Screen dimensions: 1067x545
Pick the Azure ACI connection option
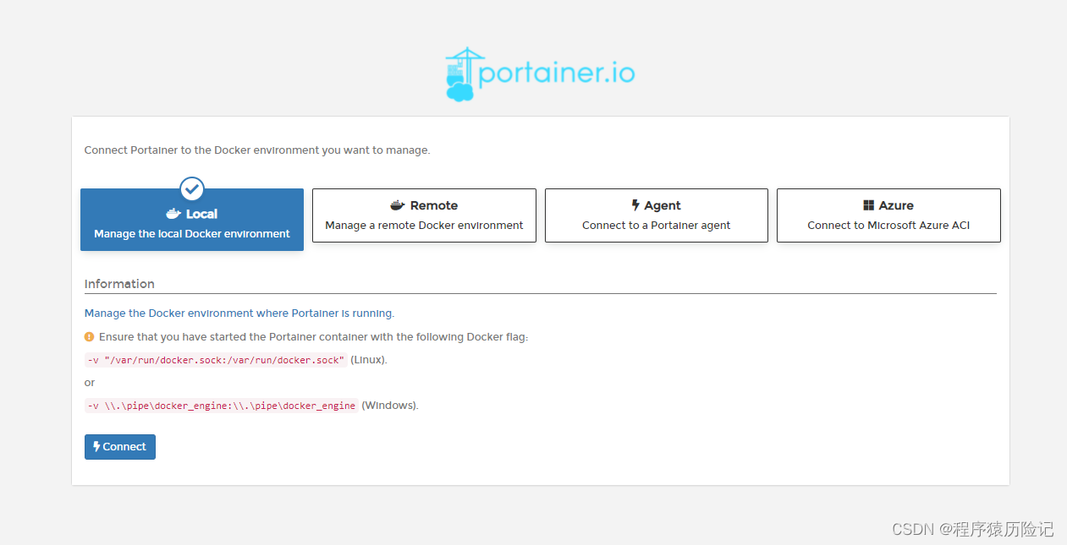(888, 215)
